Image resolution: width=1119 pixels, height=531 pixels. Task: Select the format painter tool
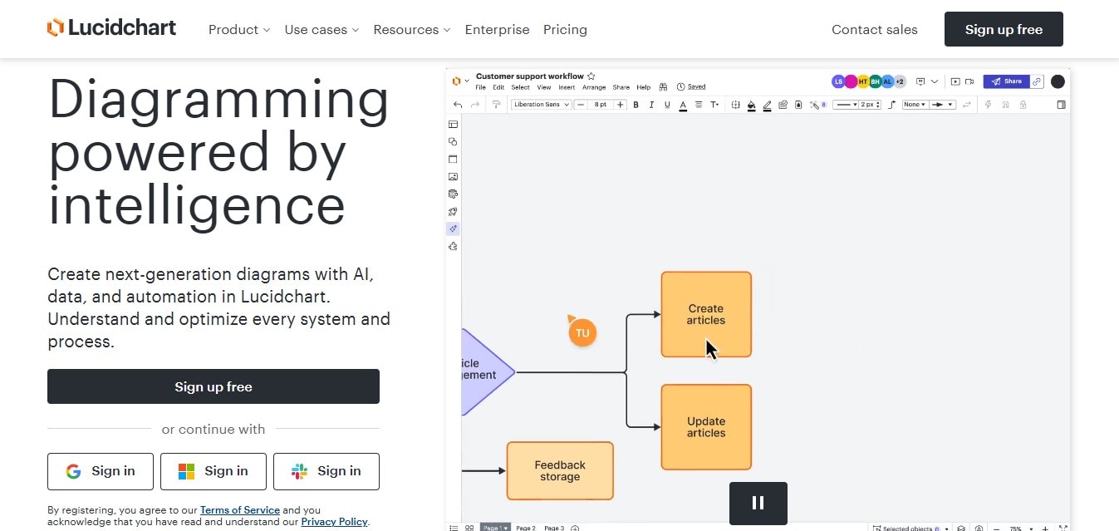[496, 105]
